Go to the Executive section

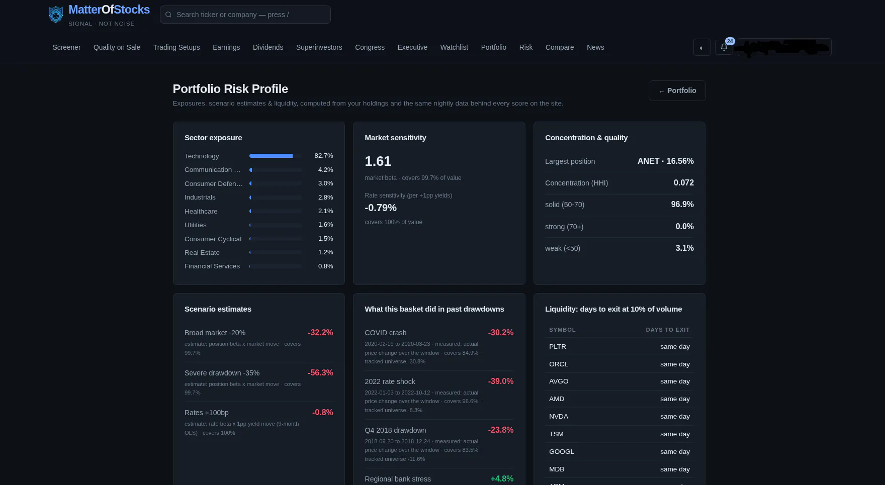pos(412,47)
